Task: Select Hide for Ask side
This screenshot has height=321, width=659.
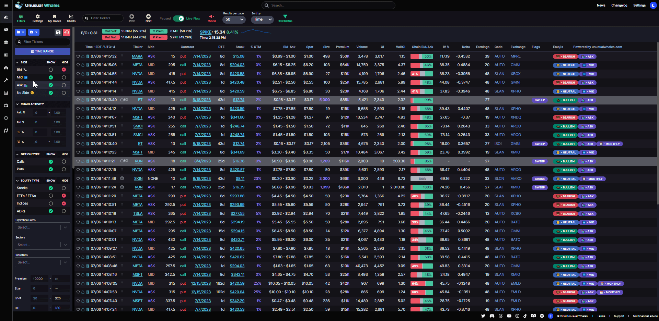Action: pyautogui.click(x=64, y=85)
